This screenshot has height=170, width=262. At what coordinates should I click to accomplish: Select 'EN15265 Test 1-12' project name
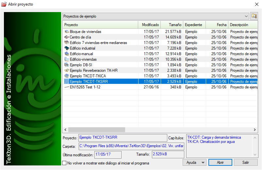(85, 87)
